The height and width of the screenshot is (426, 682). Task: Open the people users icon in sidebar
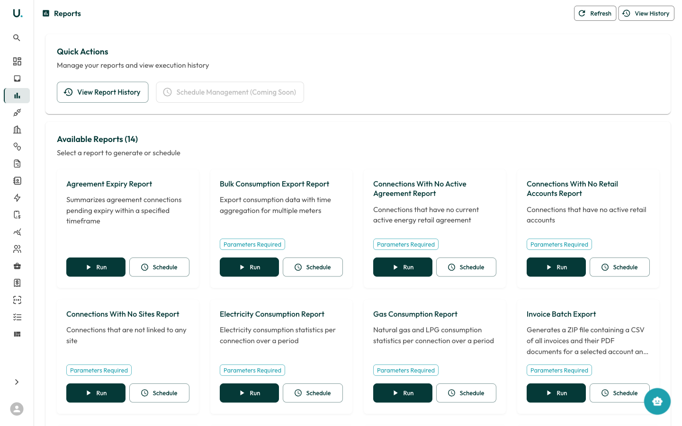[x=17, y=249]
